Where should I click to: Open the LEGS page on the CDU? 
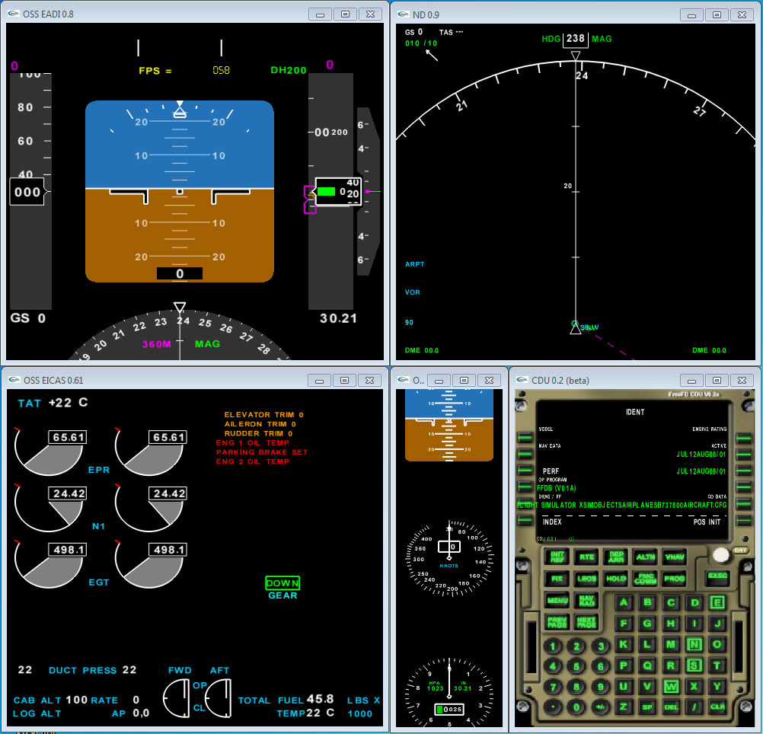(x=586, y=579)
